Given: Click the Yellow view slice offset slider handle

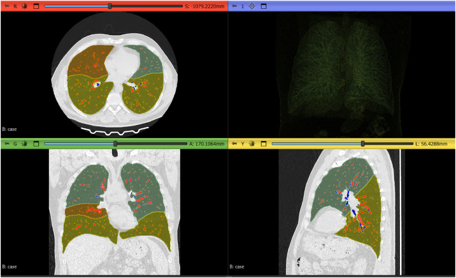Looking at the screenshot, I should [x=362, y=143].
